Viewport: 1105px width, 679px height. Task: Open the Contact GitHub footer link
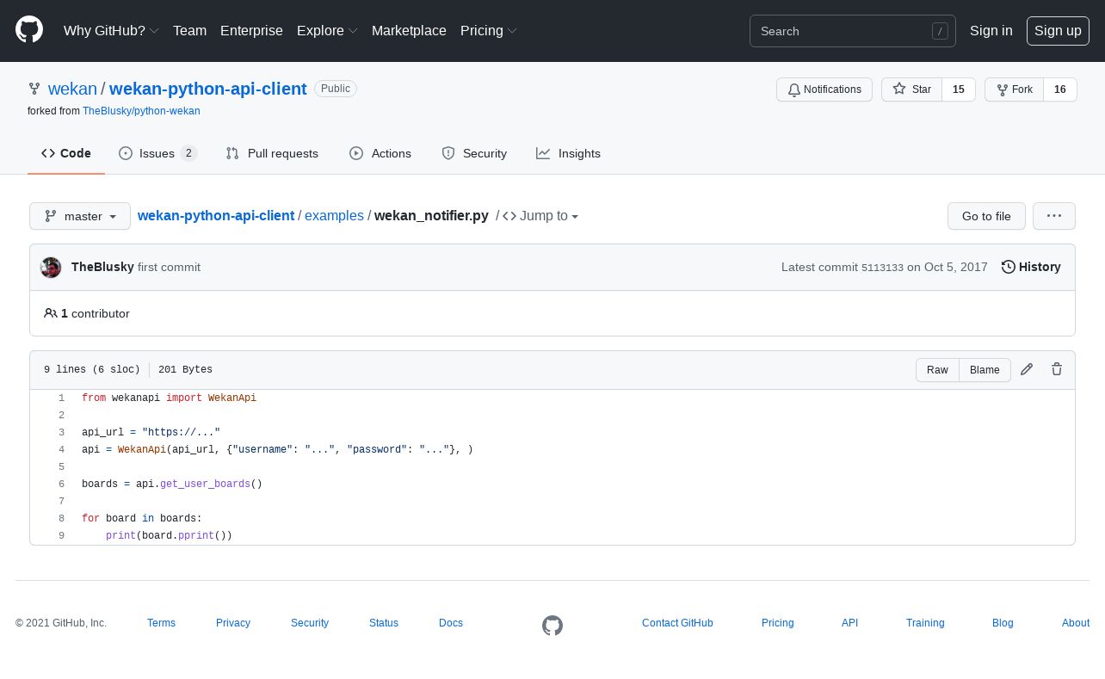coord(677,623)
